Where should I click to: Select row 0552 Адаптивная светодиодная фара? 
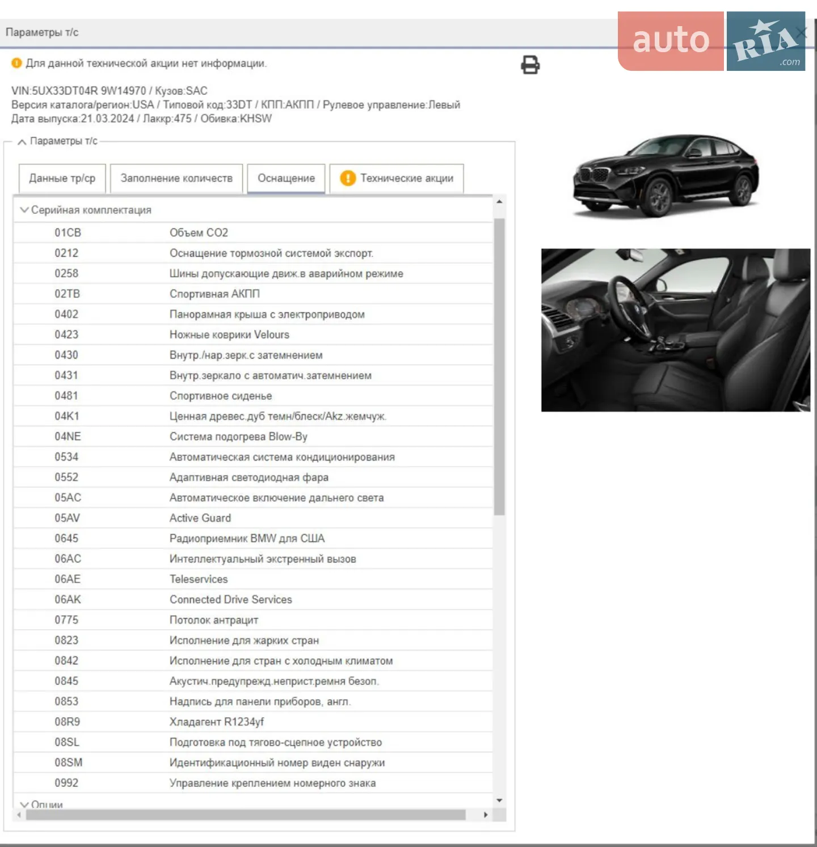[253, 477]
